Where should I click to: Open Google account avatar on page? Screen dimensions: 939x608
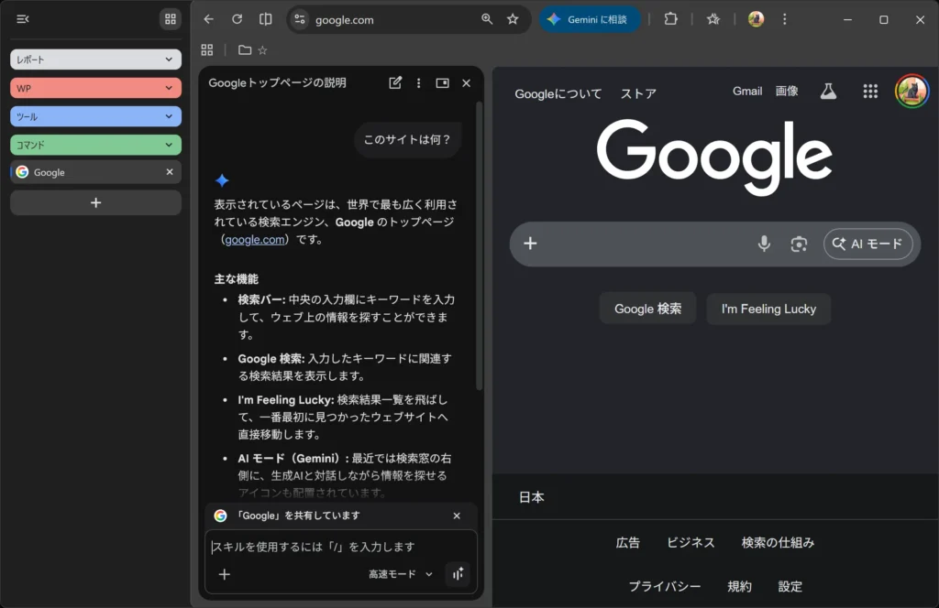911,92
